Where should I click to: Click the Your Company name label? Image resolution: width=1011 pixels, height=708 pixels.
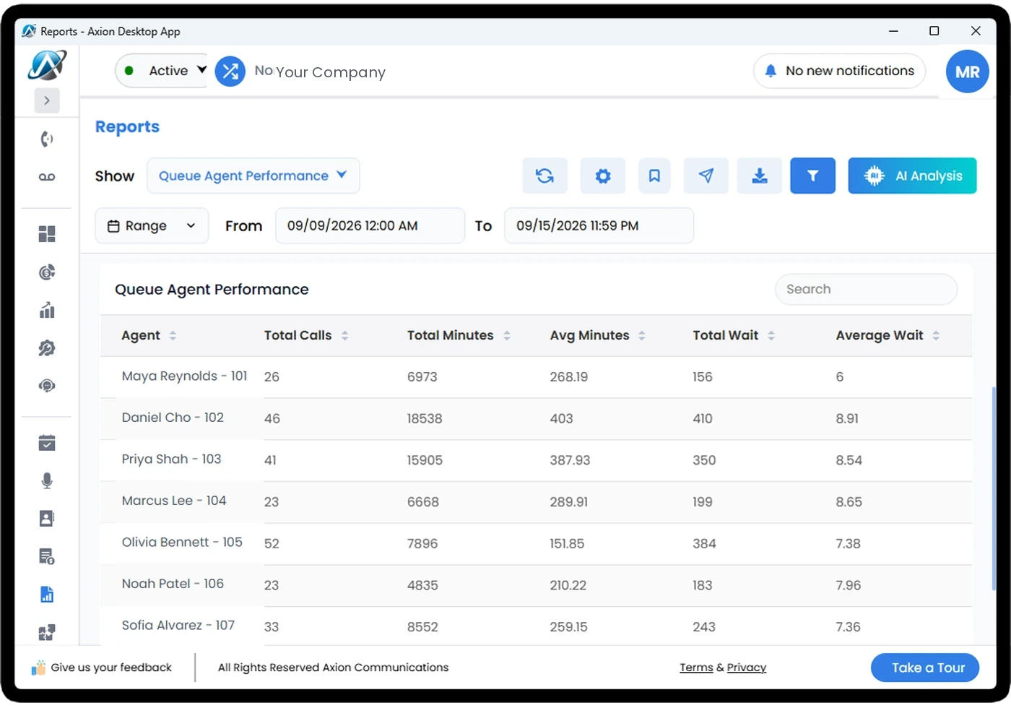[x=331, y=72]
